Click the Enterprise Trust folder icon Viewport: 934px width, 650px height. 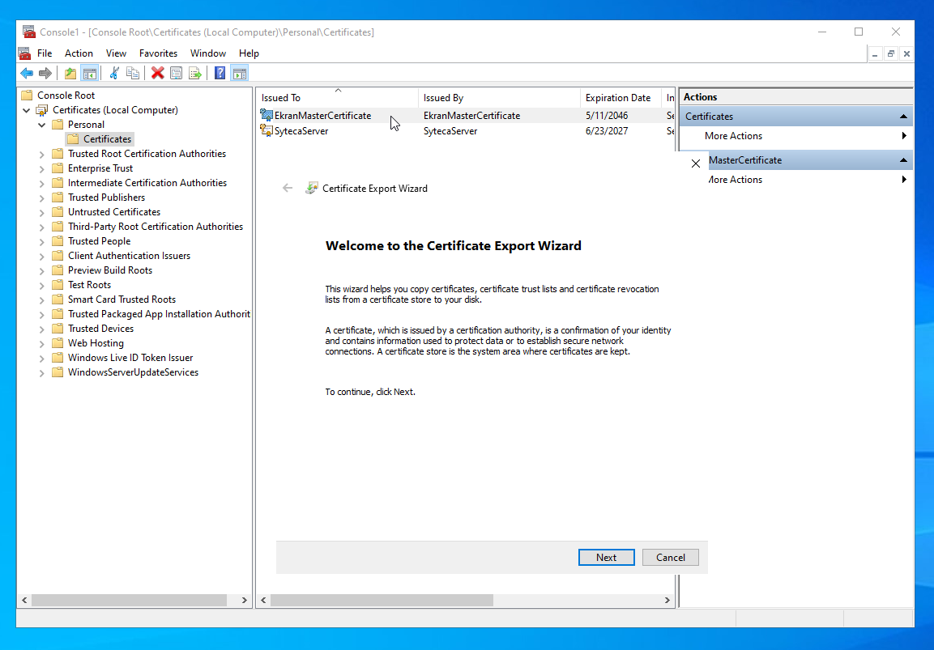(58, 168)
